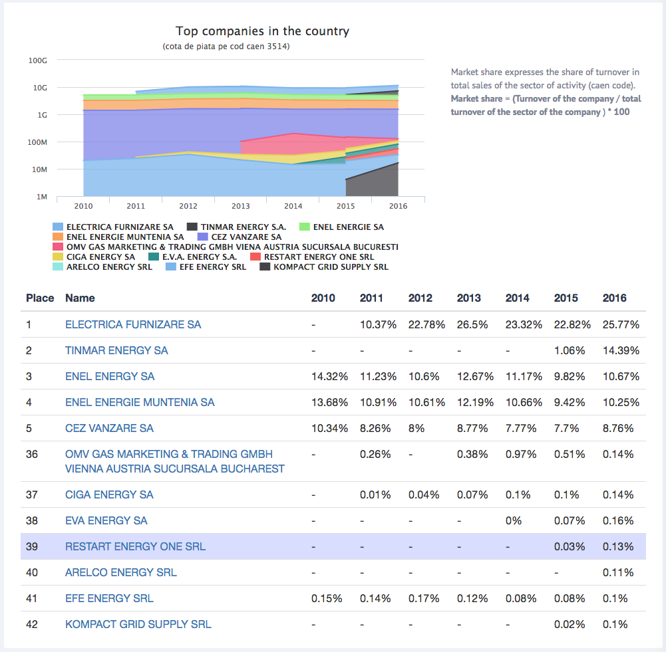Toggle ENEL ENERGIE SA legend series

pyautogui.click(x=341, y=227)
